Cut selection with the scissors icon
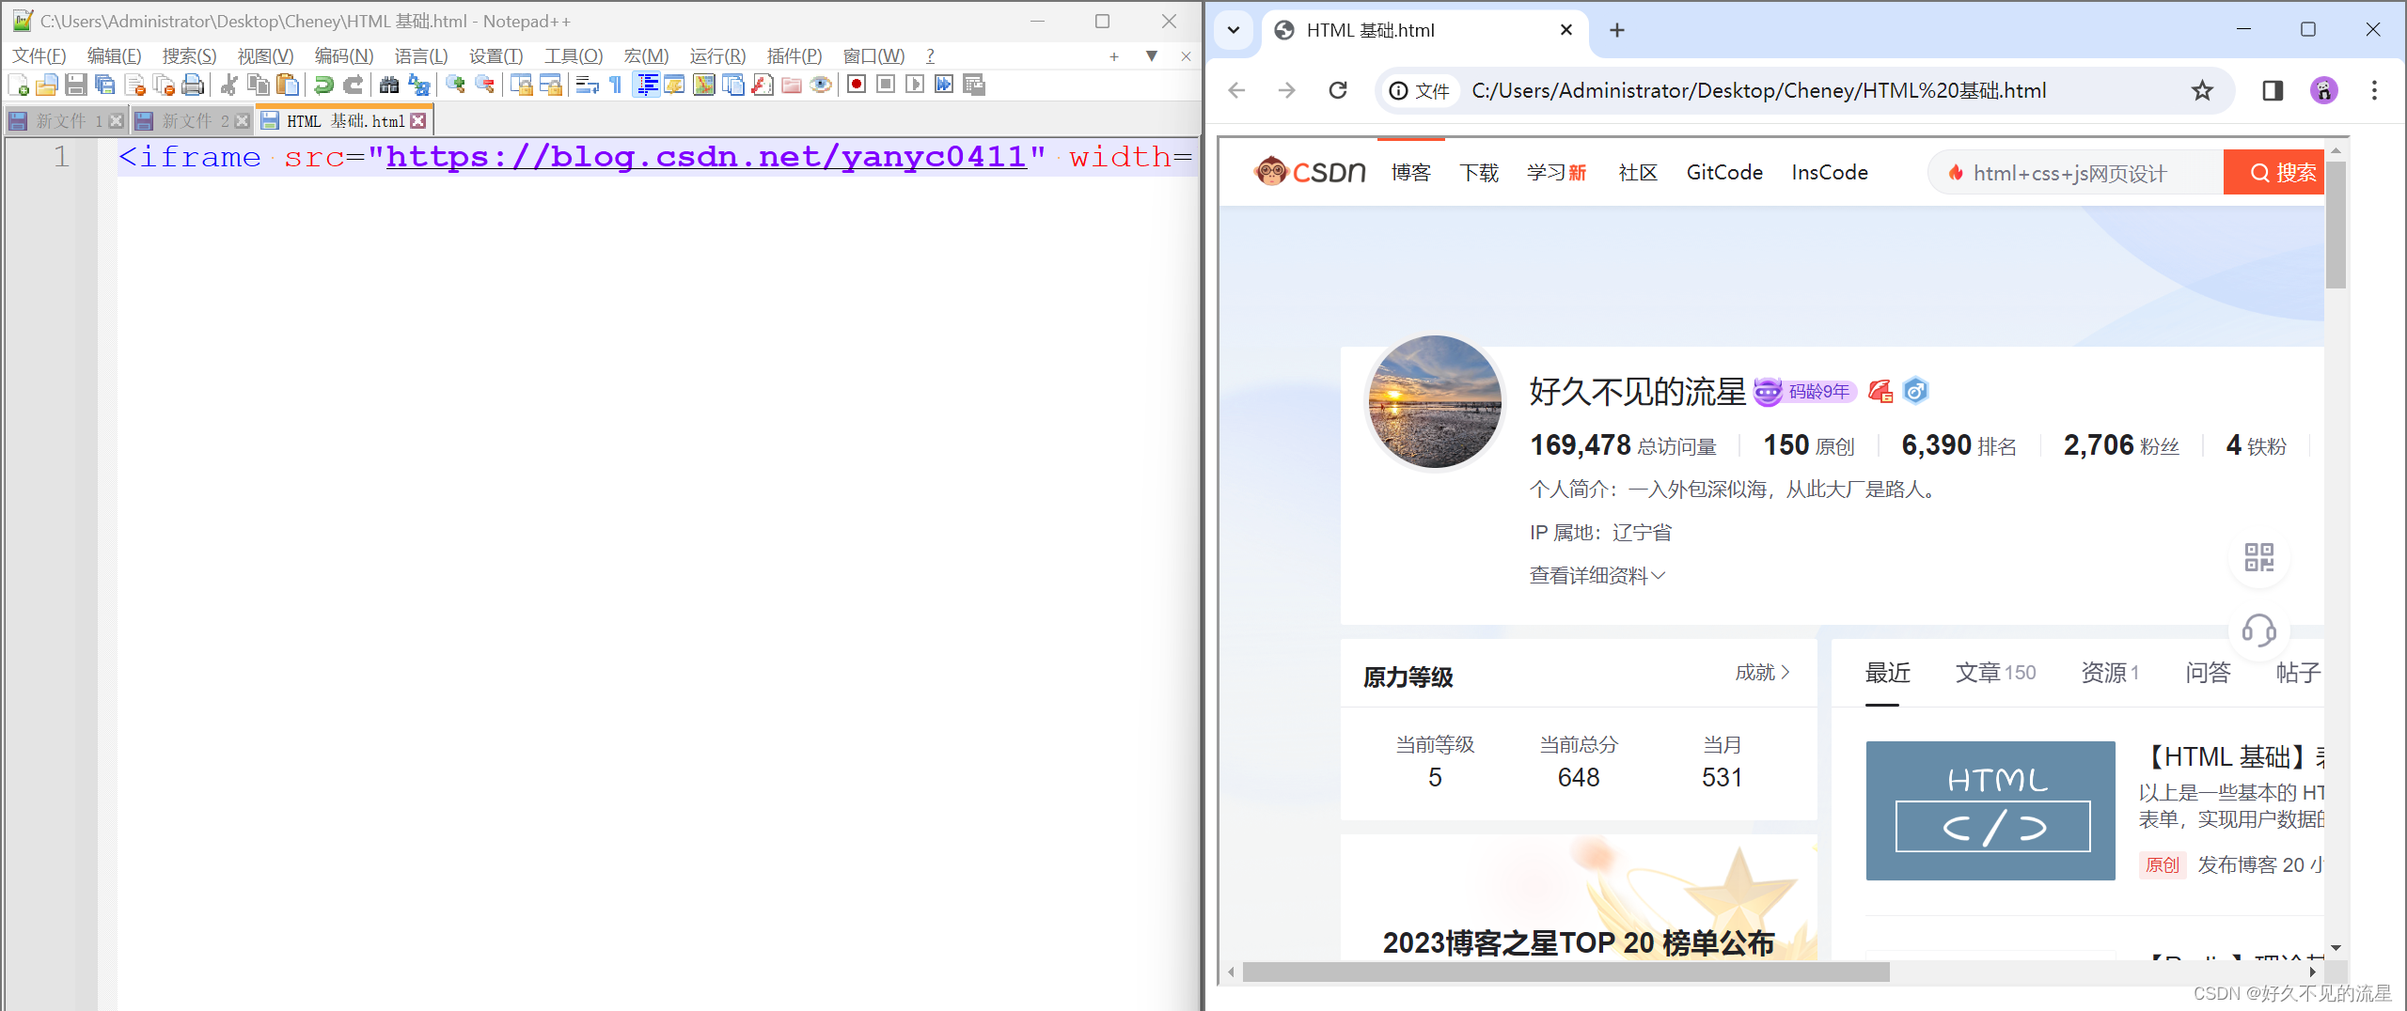Viewport: 2407px width, 1011px height. 228,86
